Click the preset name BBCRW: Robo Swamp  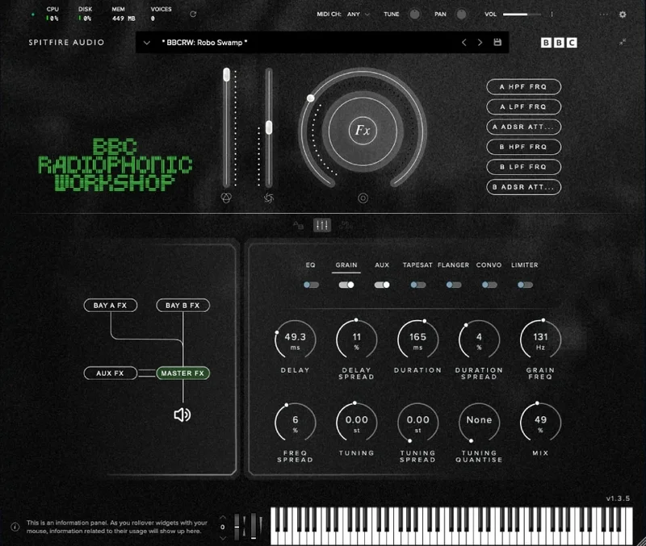coord(204,43)
